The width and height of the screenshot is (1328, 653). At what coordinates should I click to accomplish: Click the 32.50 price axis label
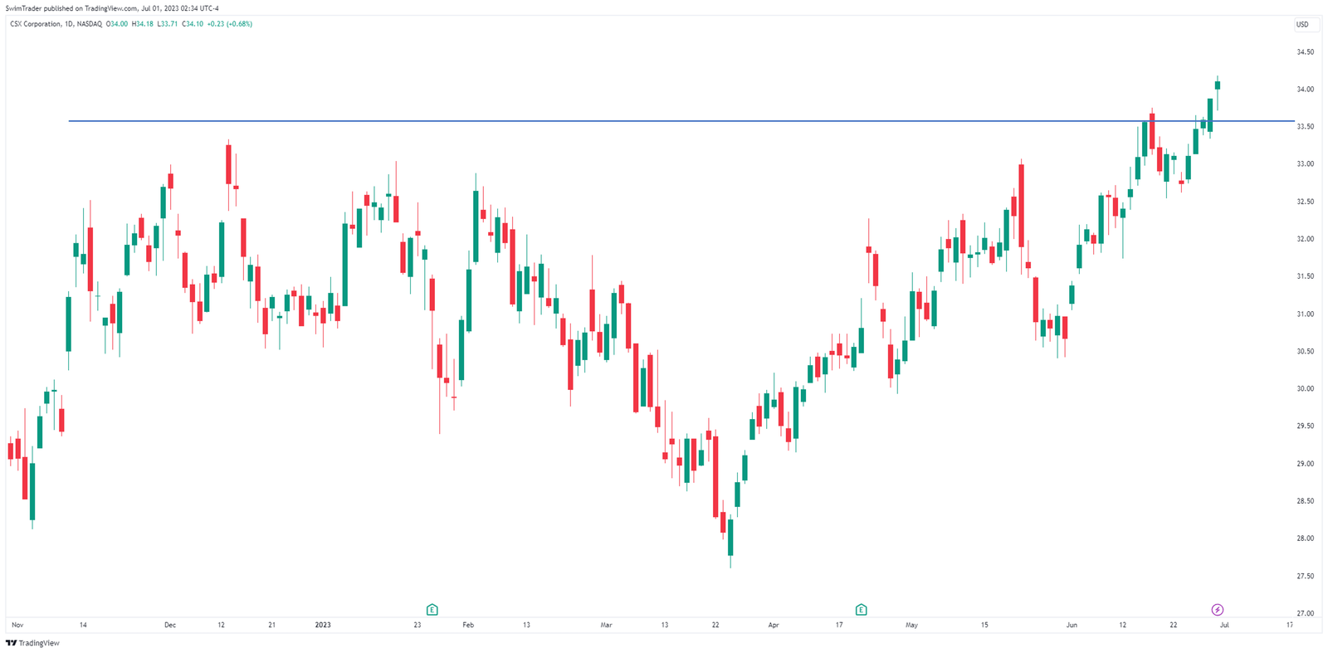point(1305,202)
